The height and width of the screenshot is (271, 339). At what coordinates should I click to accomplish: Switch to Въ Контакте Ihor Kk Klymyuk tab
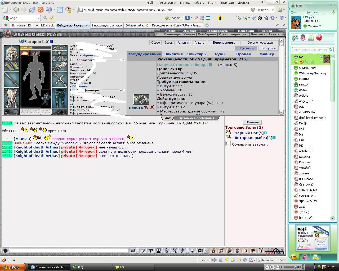click(33, 25)
